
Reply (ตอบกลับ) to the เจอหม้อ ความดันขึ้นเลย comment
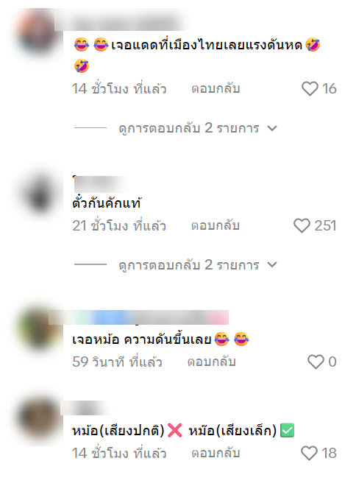[x=212, y=362]
